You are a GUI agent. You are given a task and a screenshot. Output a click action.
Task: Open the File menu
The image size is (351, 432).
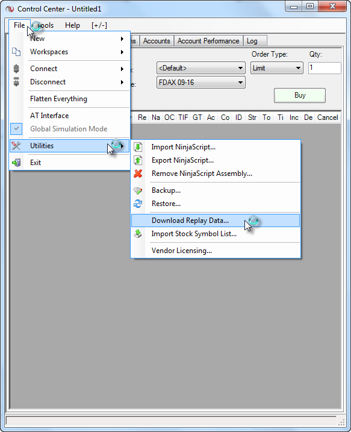(x=19, y=25)
